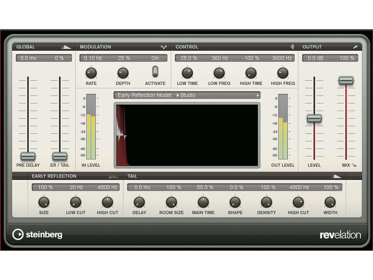
Task: Click the Early Reflection Size knob
Action: tap(44, 202)
